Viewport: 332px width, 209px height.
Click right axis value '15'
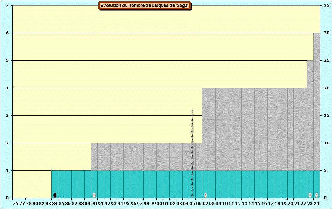click(327, 116)
